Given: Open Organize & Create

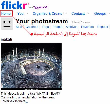Looking at the screenshot, I should click(x=47, y=13).
